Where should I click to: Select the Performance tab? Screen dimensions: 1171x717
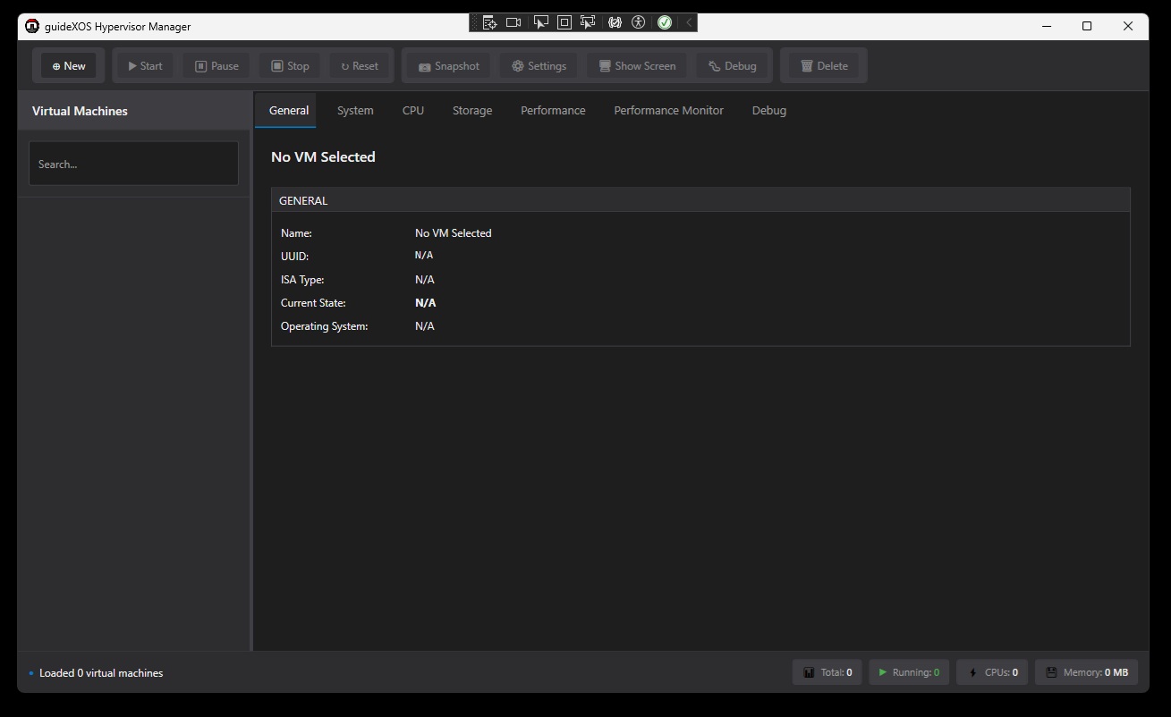tap(553, 110)
